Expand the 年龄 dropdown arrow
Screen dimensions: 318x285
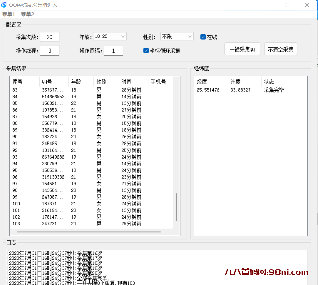coord(123,36)
